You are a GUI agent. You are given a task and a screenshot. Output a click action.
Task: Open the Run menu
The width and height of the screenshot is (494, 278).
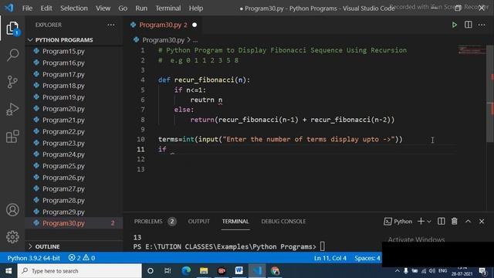[x=141, y=8]
